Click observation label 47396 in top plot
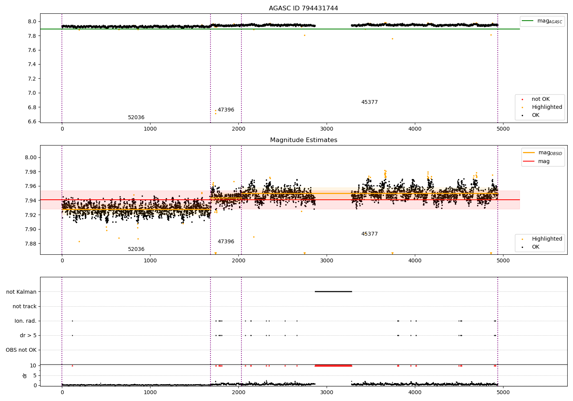The width and height of the screenshot is (573, 401). click(226, 110)
